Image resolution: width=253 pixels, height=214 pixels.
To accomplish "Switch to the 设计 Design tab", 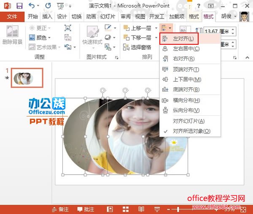I will [62, 16].
